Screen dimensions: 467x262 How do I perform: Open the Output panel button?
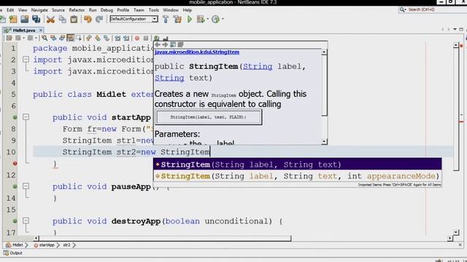[13, 253]
